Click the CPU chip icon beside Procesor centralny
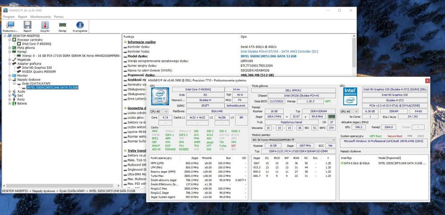This screenshot has width=445, height=215. 14,40
